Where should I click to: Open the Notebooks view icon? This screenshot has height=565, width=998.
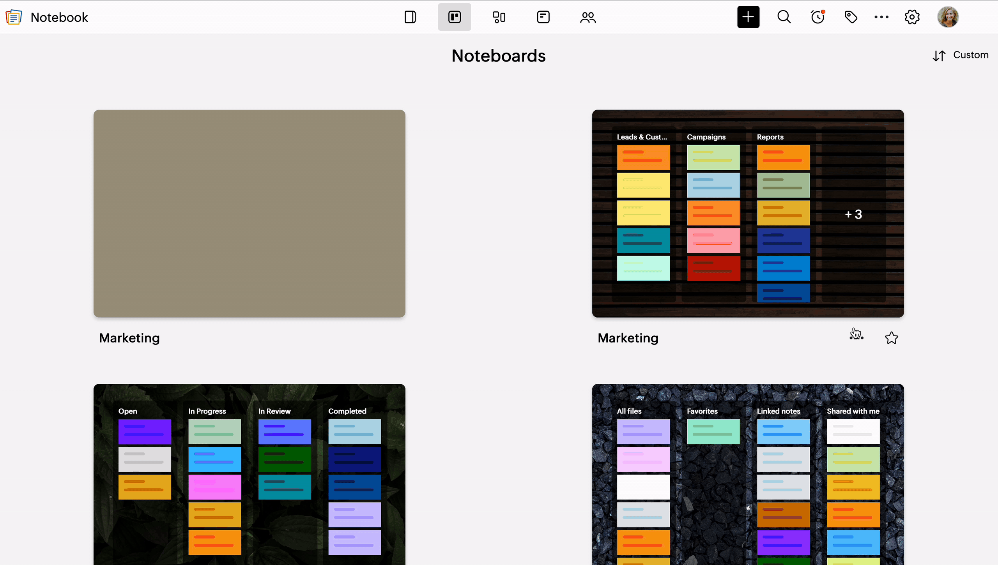(410, 17)
